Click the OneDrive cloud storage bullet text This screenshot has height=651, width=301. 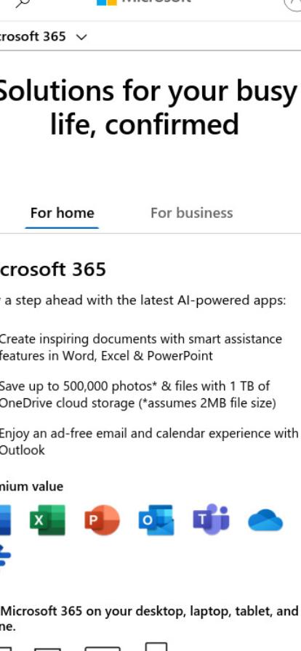pyautogui.click(x=137, y=395)
